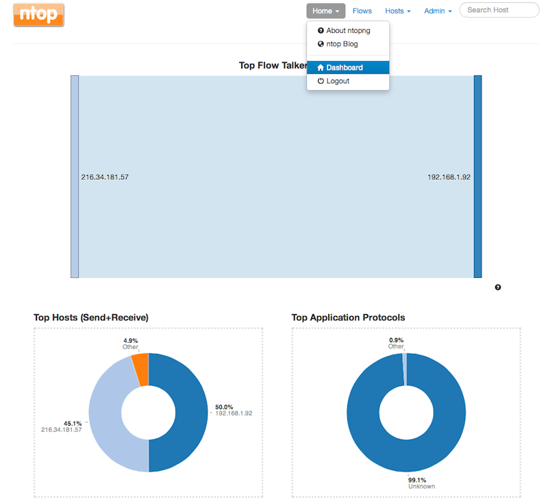Click inside the Search Host input box
Image resolution: width=548 pixels, height=503 pixels.
(499, 10)
